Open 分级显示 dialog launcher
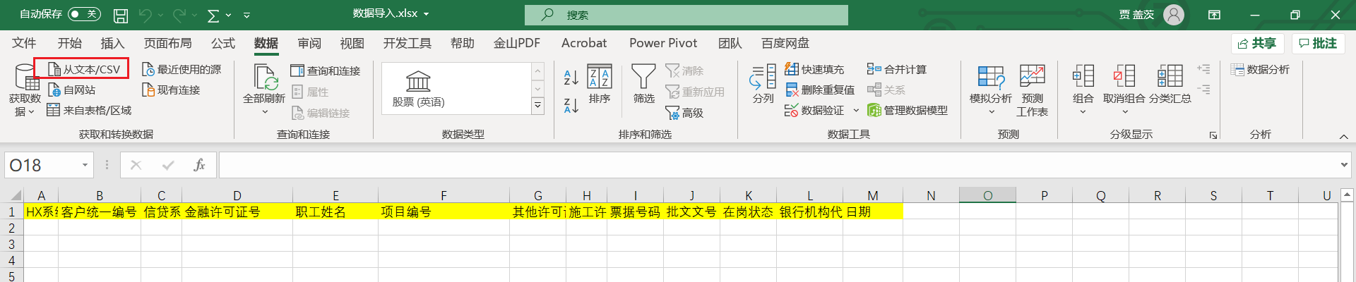 click(1213, 135)
